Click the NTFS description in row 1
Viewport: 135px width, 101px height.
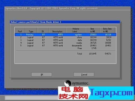pyautogui.click(x=60, y=34)
